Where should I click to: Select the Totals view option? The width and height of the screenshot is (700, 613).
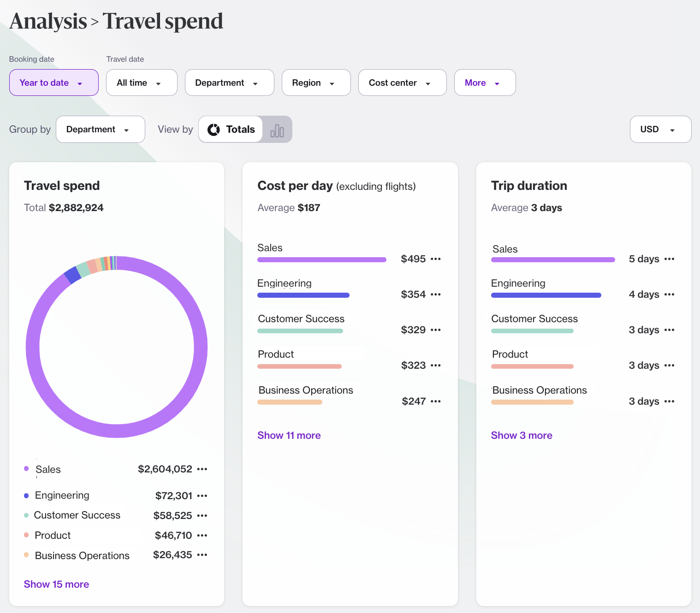pyautogui.click(x=231, y=130)
